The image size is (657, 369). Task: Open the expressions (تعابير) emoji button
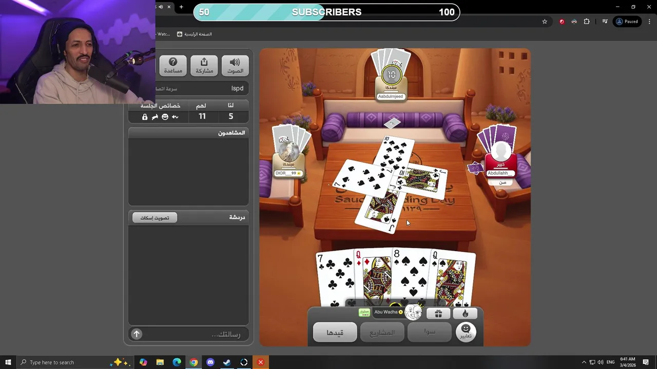click(x=466, y=332)
